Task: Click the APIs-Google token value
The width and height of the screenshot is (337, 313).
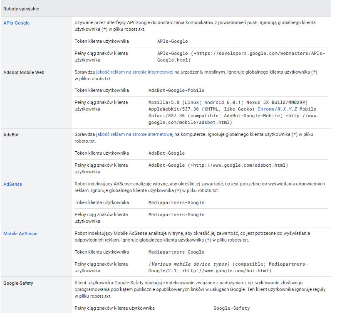Action: click(172, 41)
